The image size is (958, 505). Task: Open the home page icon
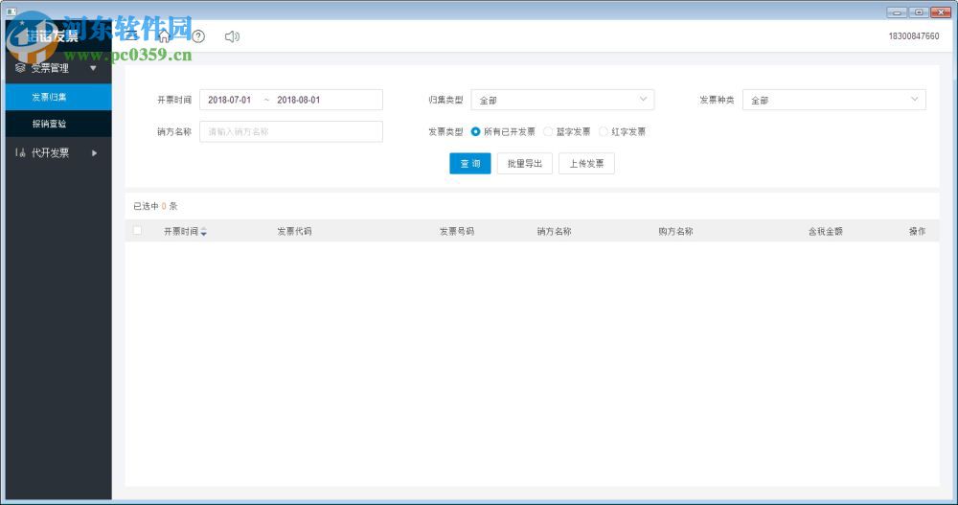tap(164, 36)
